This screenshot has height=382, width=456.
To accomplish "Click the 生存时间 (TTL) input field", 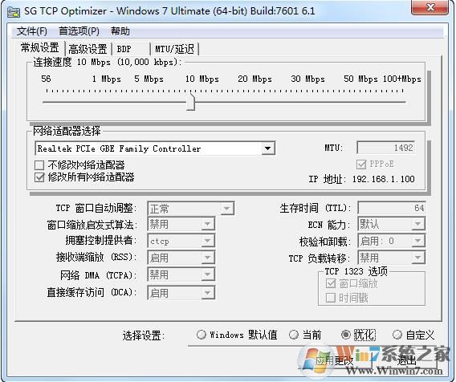I will (392, 208).
